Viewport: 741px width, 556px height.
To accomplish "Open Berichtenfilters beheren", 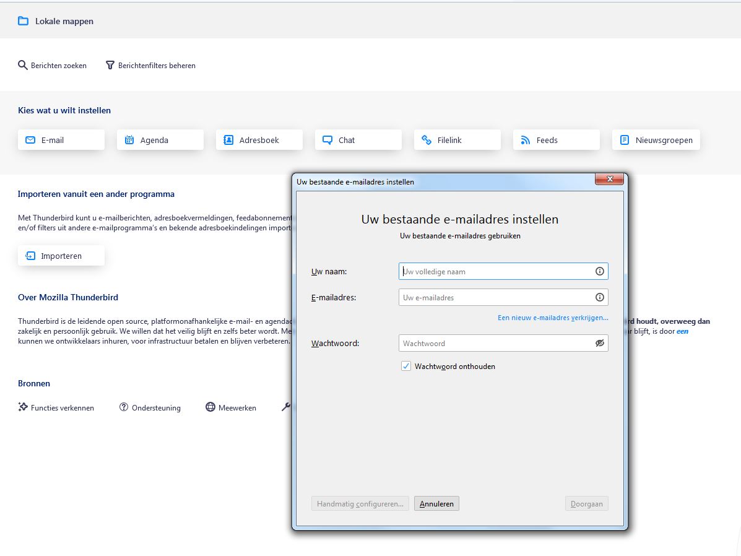I will point(150,65).
